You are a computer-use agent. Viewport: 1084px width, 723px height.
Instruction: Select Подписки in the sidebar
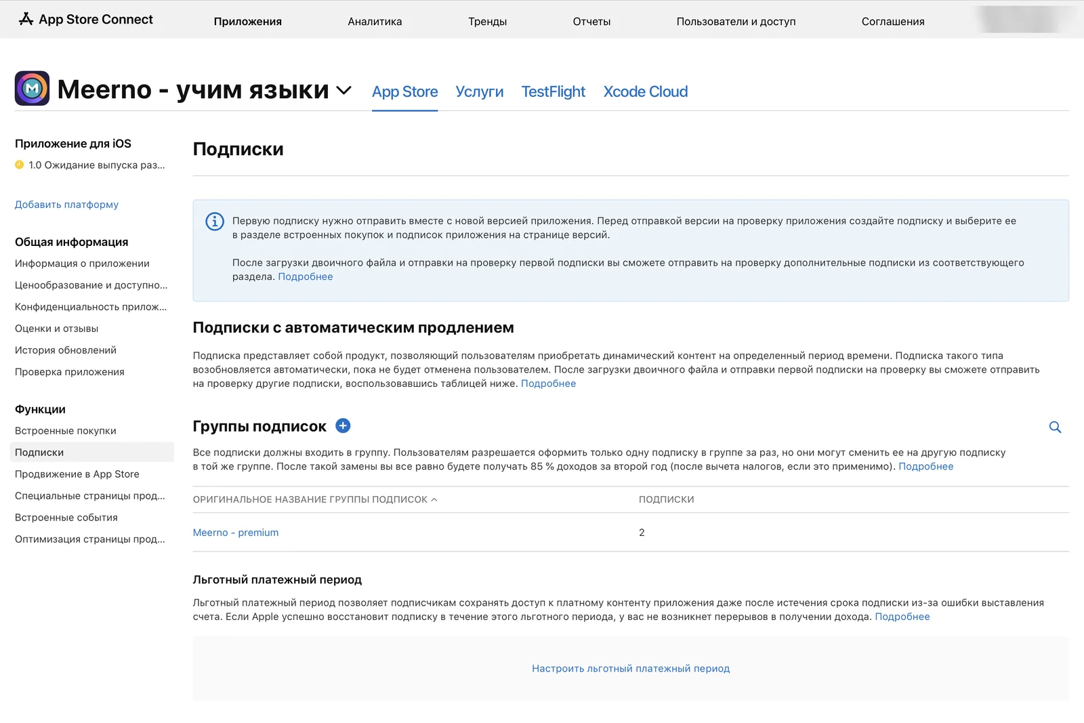(92, 452)
